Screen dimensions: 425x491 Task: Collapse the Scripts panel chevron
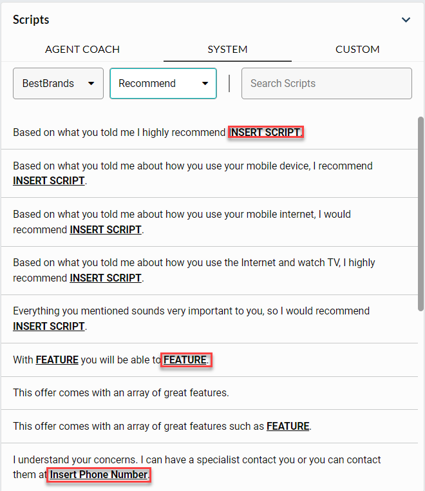tap(406, 20)
